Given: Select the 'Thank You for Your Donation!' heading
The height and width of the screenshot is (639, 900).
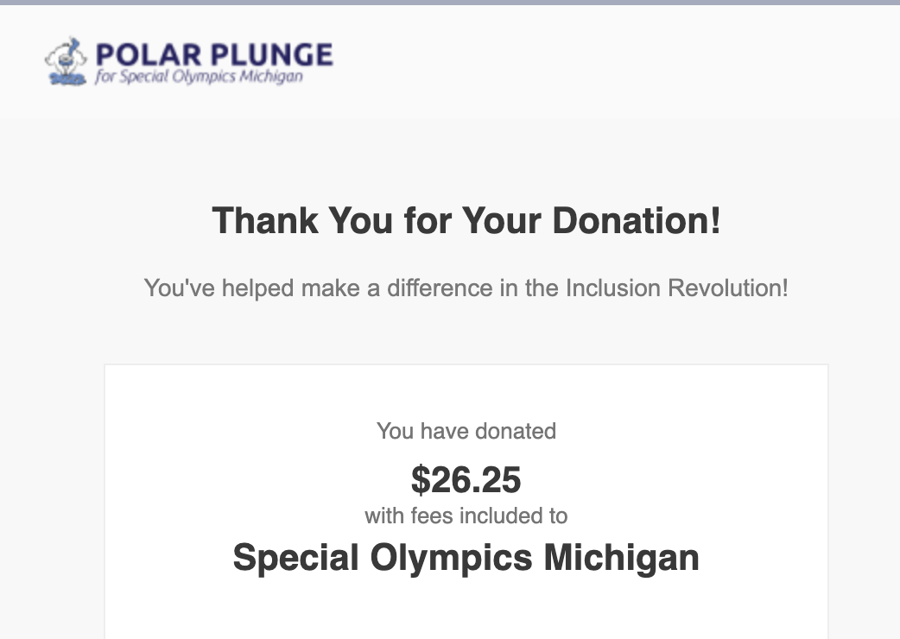Looking at the screenshot, I should pyautogui.click(x=466, y=220).
